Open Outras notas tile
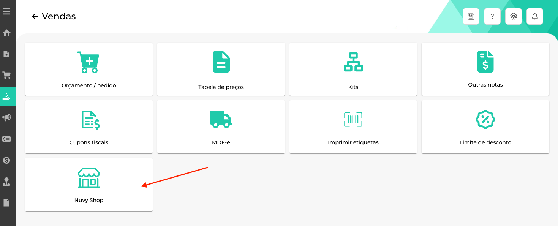This screenshot has height=226, width=558. click(485, 69)
